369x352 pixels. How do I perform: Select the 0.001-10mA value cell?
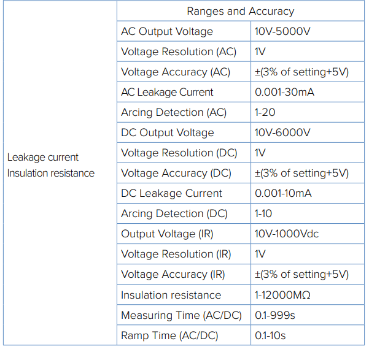[283, 193]
